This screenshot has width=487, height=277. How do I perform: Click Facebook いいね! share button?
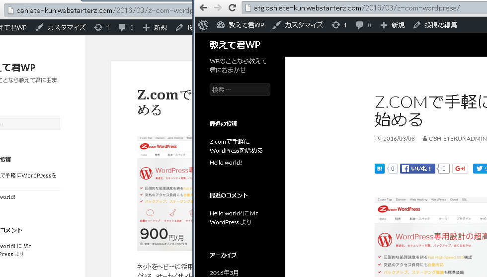coord(417,169)
